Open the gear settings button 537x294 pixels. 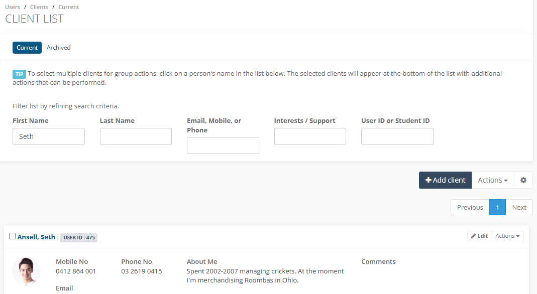coord(523,180)
